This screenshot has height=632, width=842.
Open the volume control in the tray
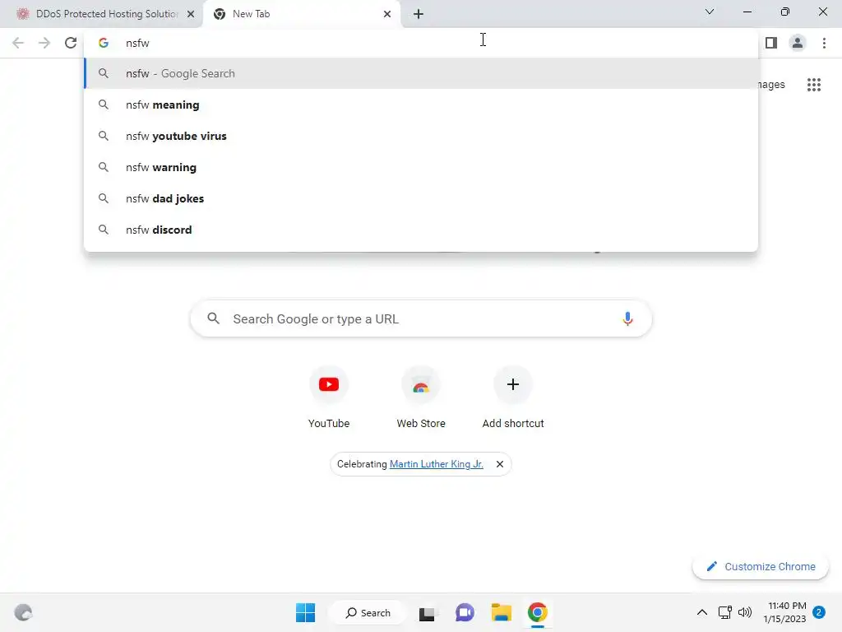pos(745,612)
